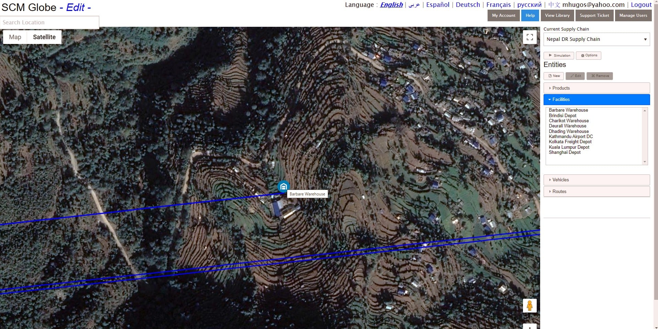Toggle fullscreen map view icon
Screen dimensions: 658x329
pyautogui.click(x=529, y=37)
